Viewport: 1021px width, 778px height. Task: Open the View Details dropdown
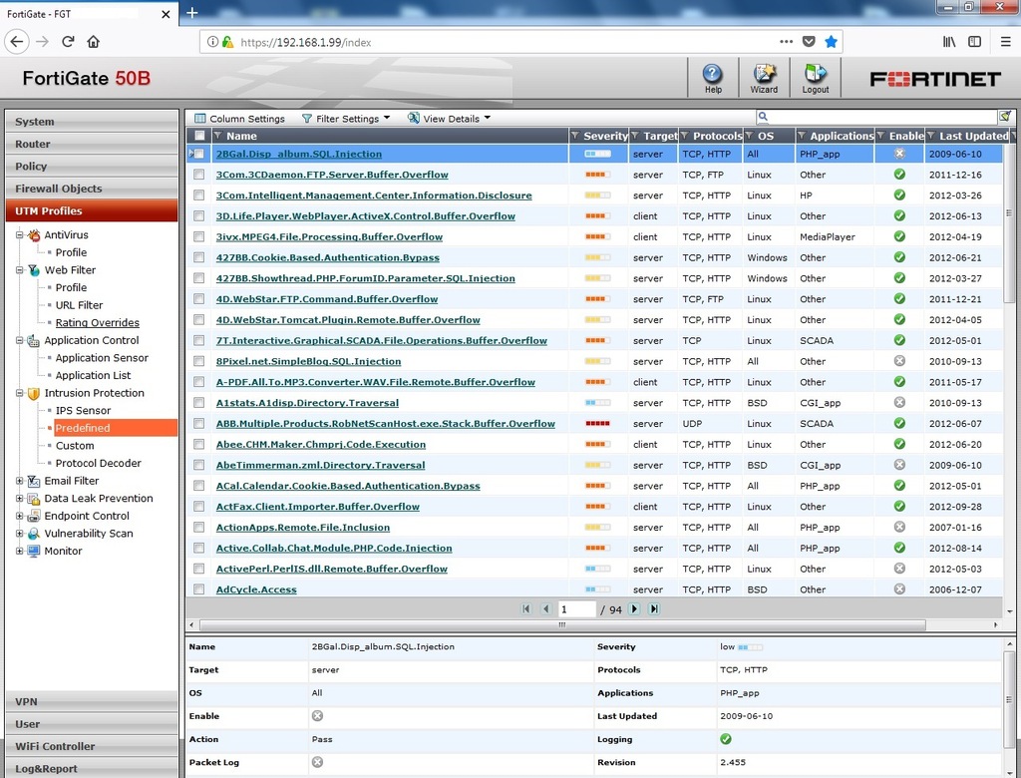coord(450,119)
